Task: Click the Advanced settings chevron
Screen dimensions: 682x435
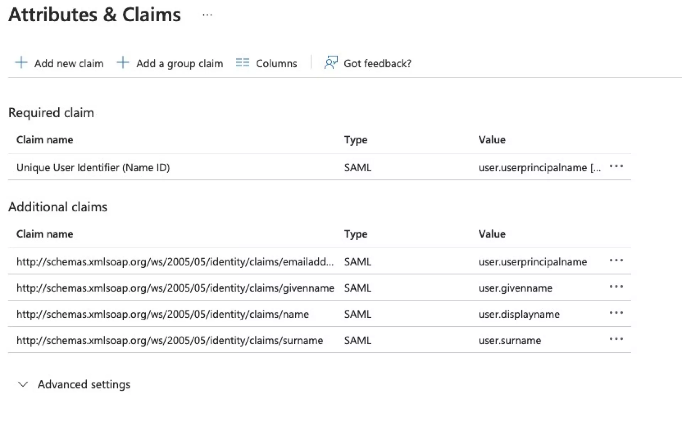Action: tap(23, 385)
